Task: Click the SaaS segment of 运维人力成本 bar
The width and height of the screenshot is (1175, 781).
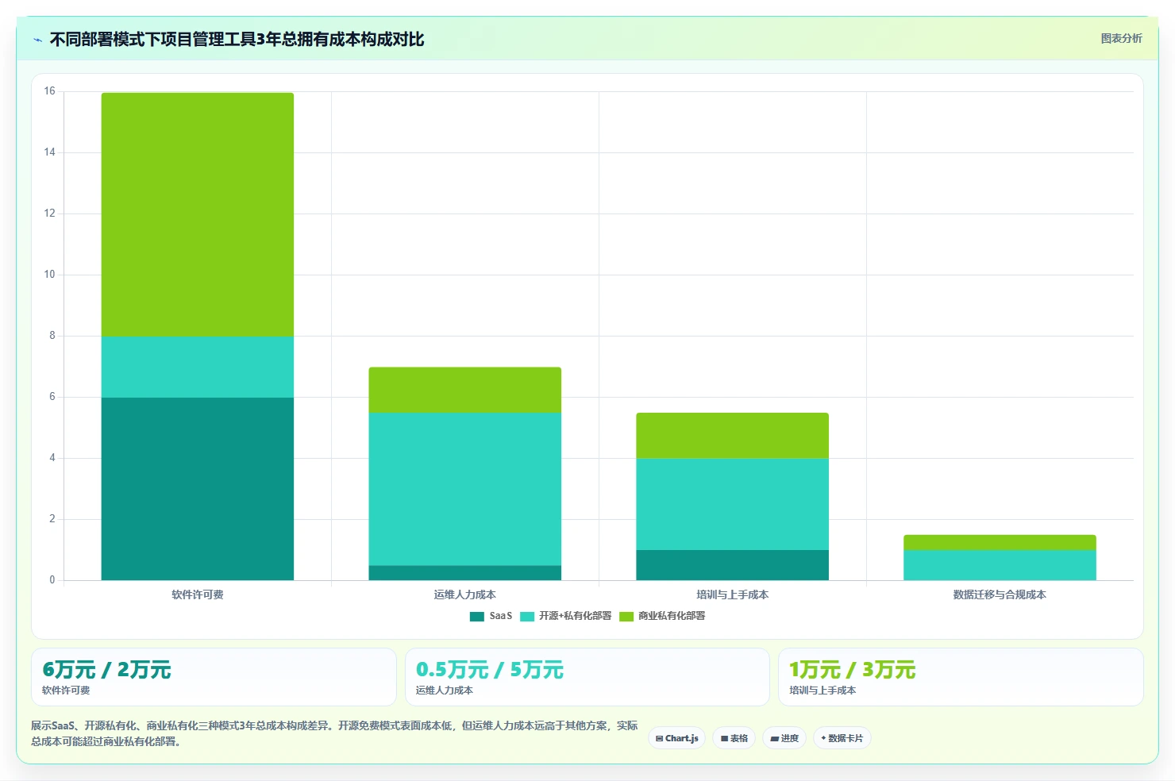Action: point(465,572)
